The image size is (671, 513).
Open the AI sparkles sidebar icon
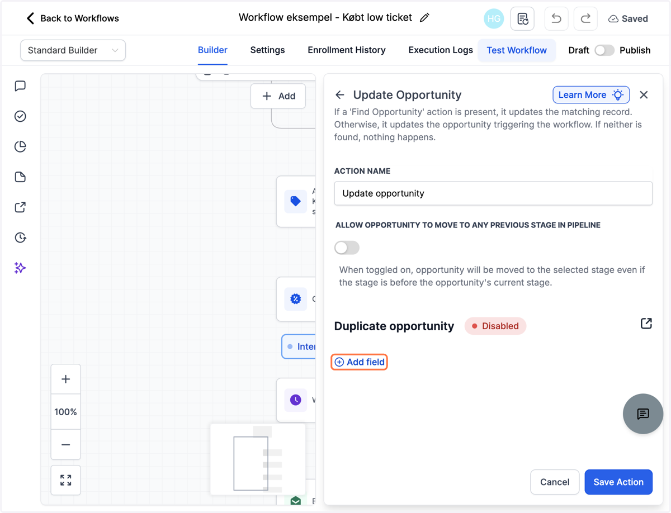20,268
